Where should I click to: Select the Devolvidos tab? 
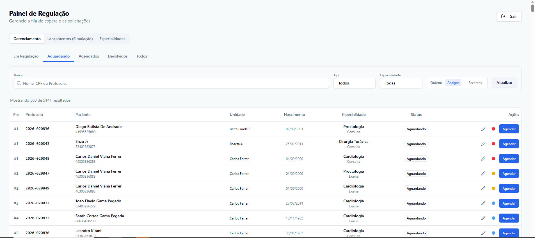coord(118,56)
